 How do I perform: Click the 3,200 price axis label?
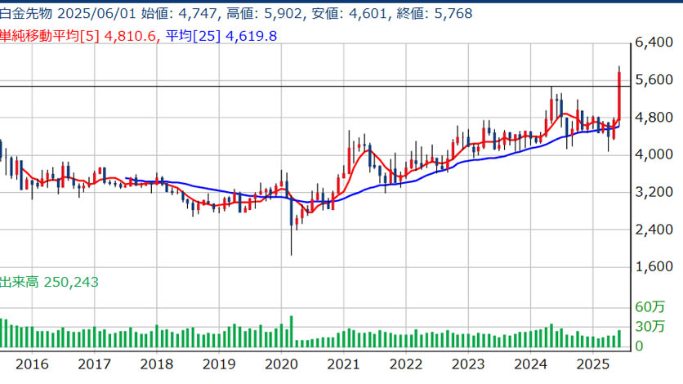(654, 192)
